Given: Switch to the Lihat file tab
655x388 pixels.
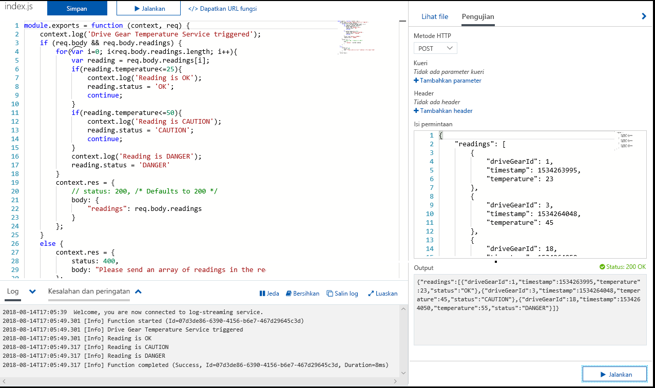Looking at the screenshot, I should tap(435, 16).
